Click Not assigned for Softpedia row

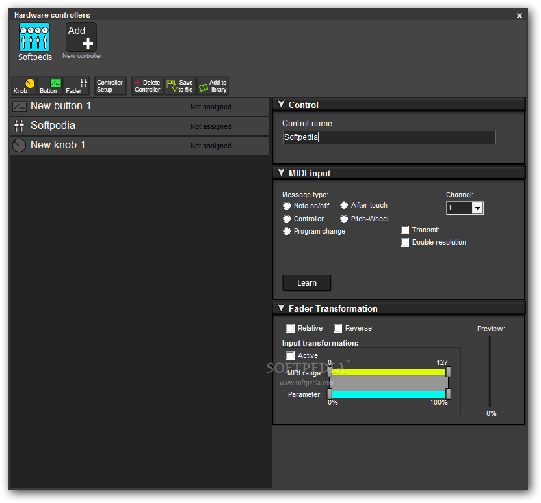point(211,127)
